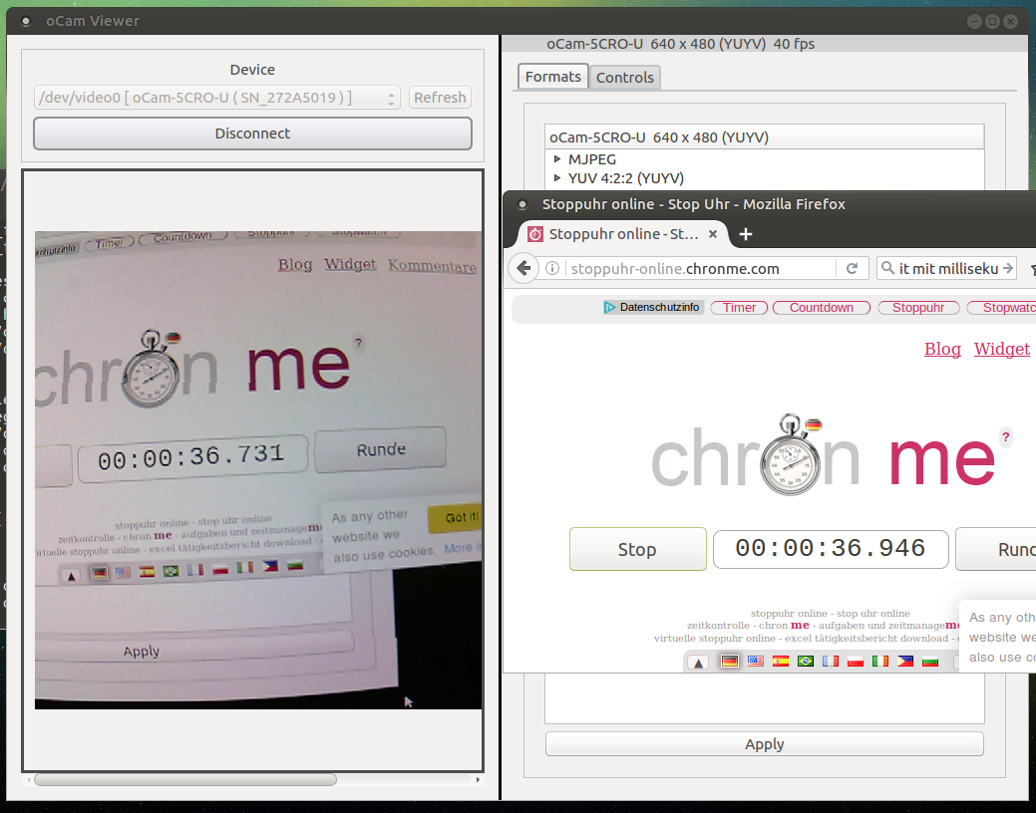Viewport: 1036px width, 813px height.
Task: Click the search go arrow in Firefox
Action: pos(1008,268)
